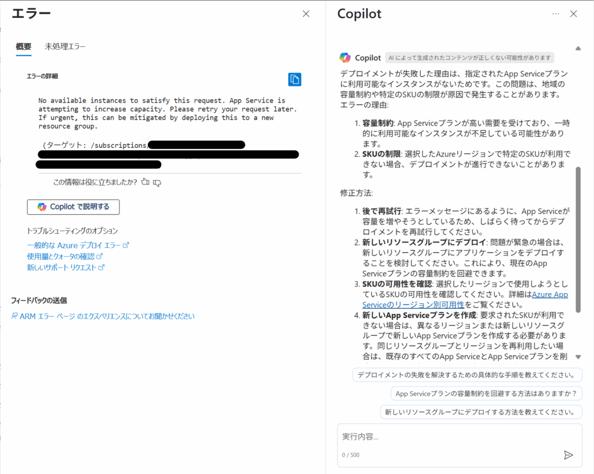Click the AI content disclaimer badge

click(x=470, y=57)
